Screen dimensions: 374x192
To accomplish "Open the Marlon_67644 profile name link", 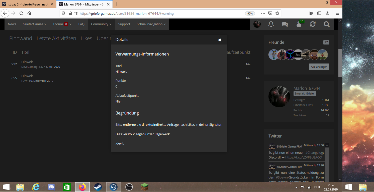I will pos(307,88).
